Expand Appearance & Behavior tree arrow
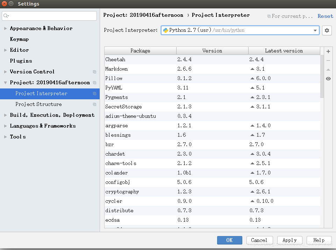336x250 pixels. click(6, 28)
